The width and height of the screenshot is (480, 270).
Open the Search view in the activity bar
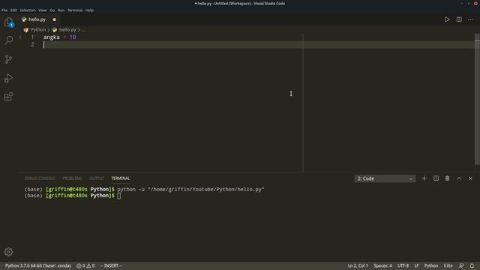(x=8, y=40)
